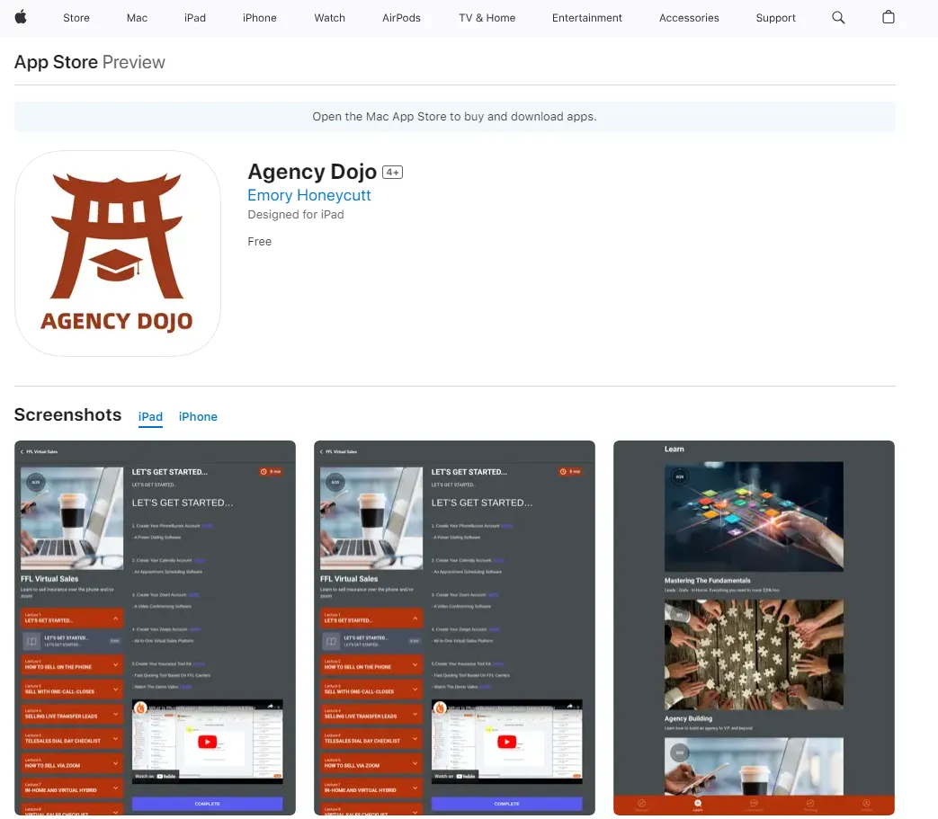Expand 'How to Sell on the Phone' in first screenshot

click(x=72, y=664)
